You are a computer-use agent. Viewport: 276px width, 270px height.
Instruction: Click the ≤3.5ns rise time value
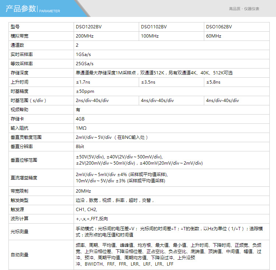pos(148,82)
